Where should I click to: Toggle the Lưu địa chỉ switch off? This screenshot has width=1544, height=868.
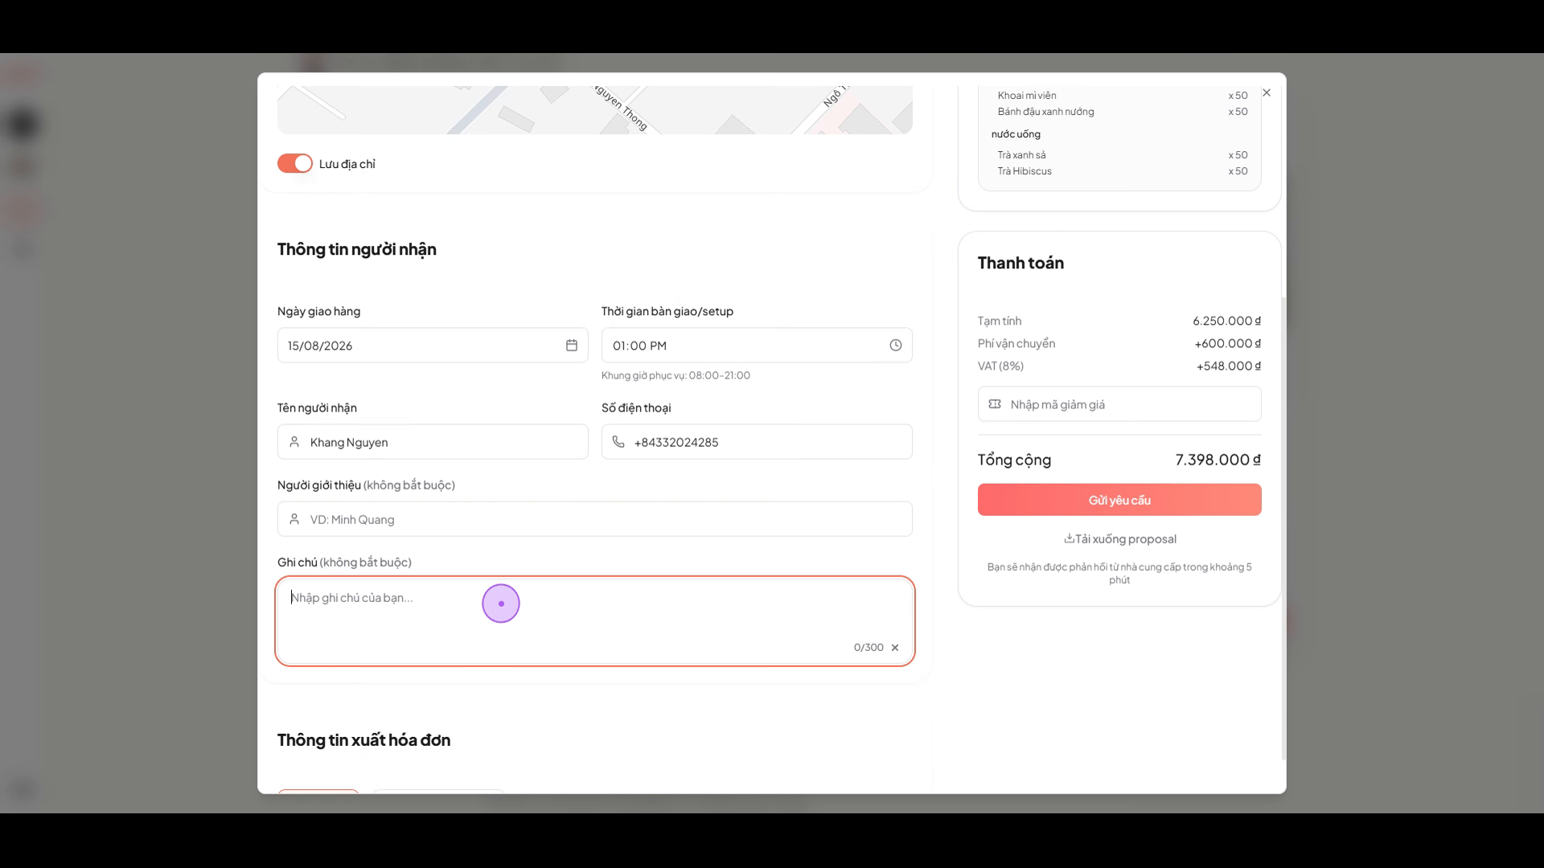click(295, 163)
